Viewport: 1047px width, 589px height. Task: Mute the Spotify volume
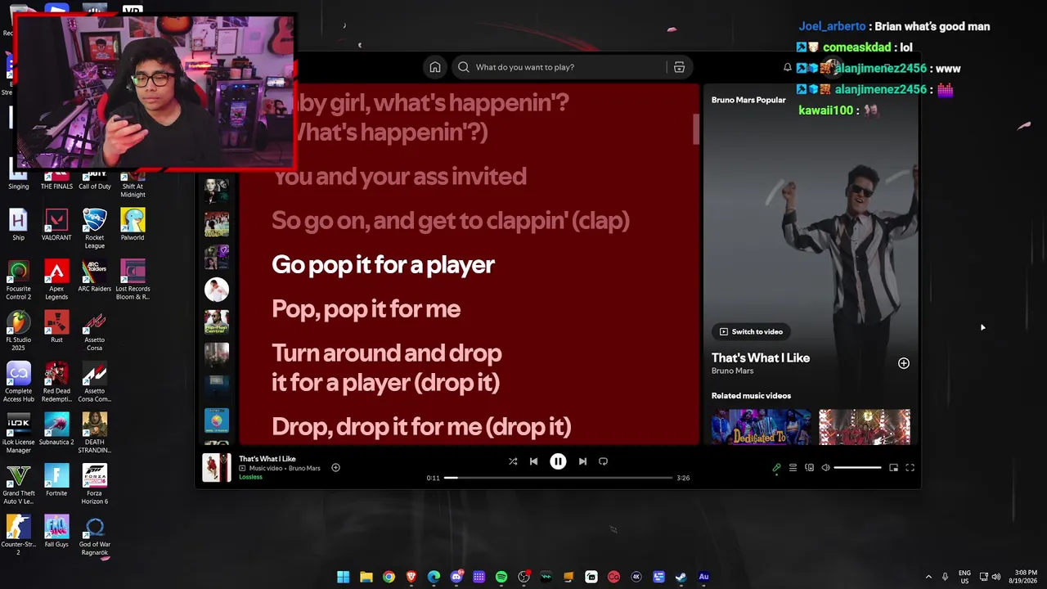825,468
